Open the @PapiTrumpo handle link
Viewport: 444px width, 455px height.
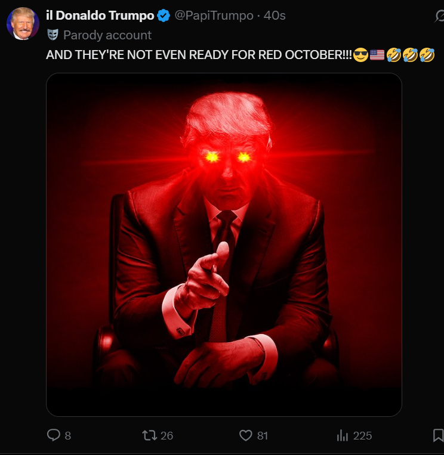pyautogui.click(x=214, y=16)
